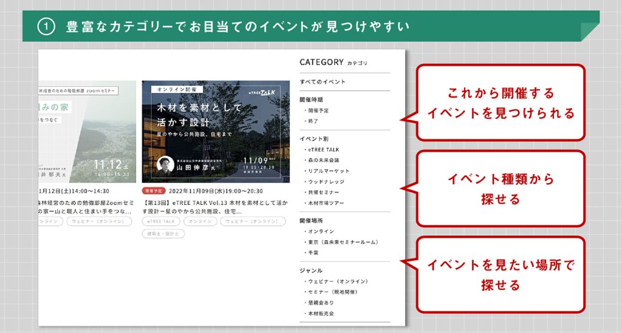Choose 懇親会あり genre

(x=321, y=303)
